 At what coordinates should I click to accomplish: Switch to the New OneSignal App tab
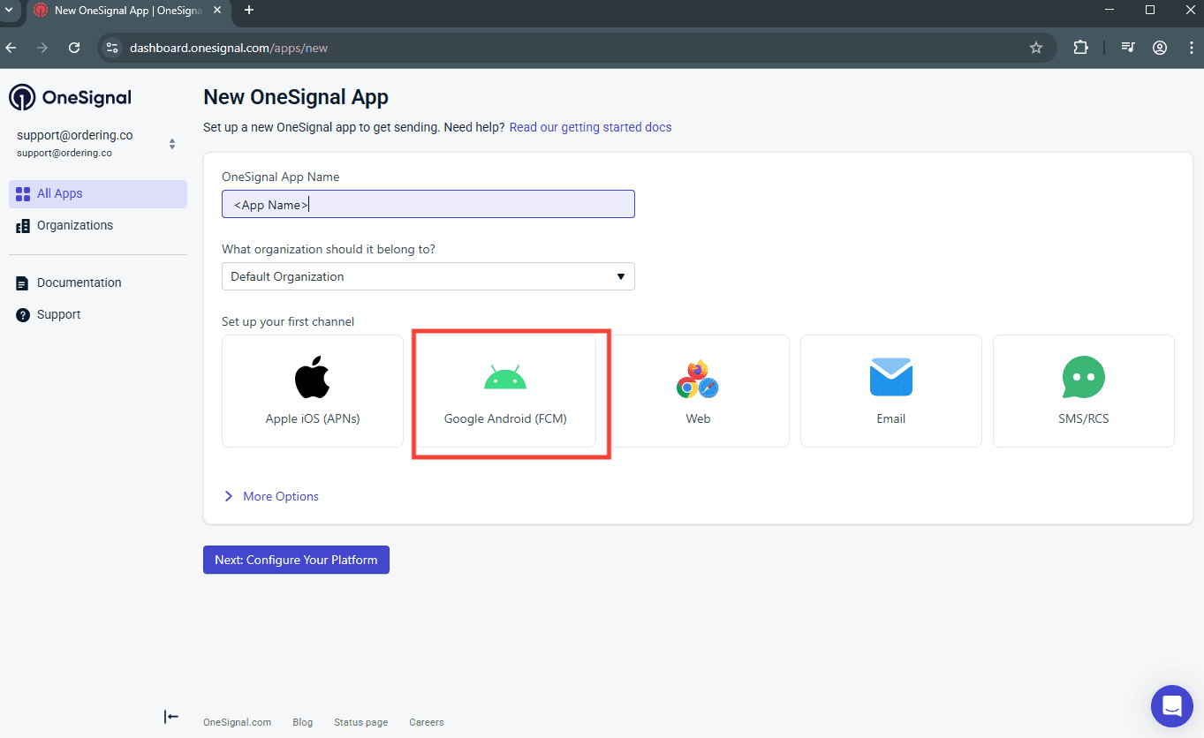click(x=128, y=11)
